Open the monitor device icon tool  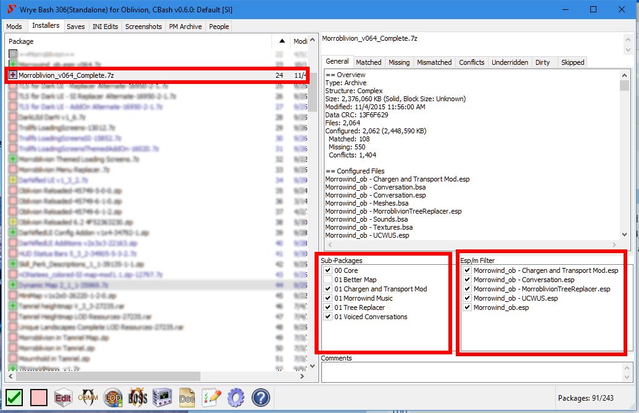pyautogui.click(x=162, y=398)
